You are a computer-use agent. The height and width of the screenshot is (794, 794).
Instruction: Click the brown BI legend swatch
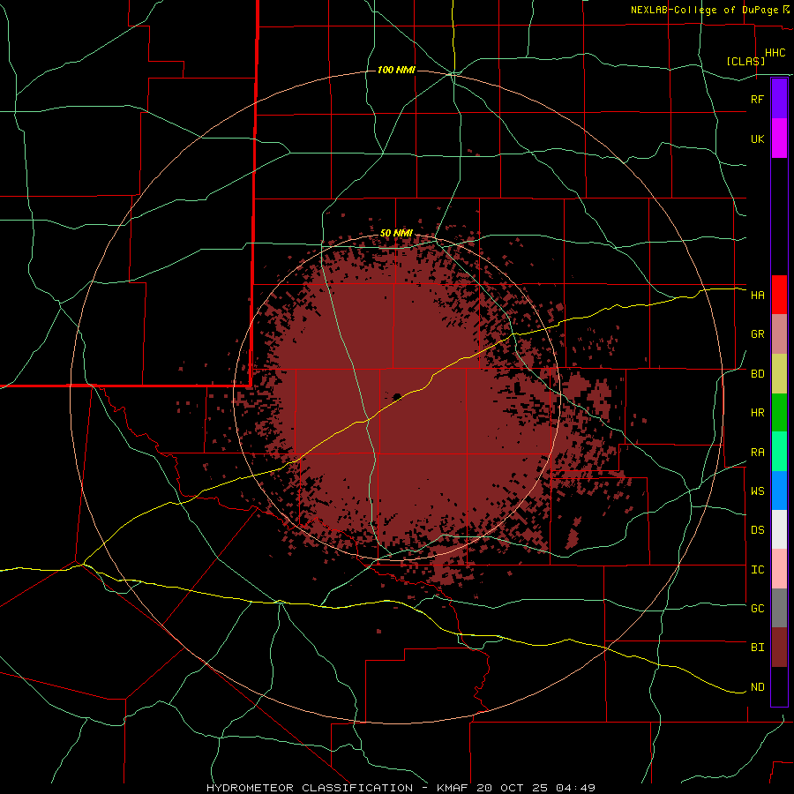(x=779, y=648)
